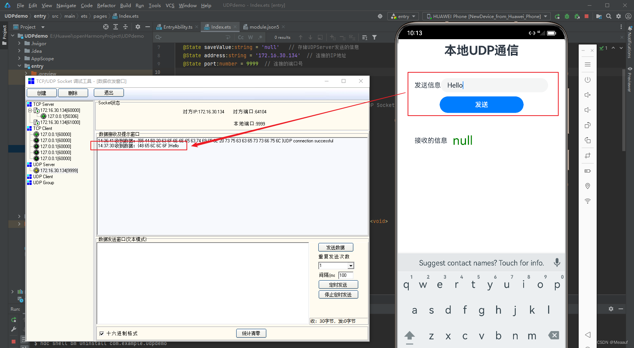Rotate emulator counterclockwise using second rotate icon
This screenshot has width=634, height=348.
click(587, 140)
